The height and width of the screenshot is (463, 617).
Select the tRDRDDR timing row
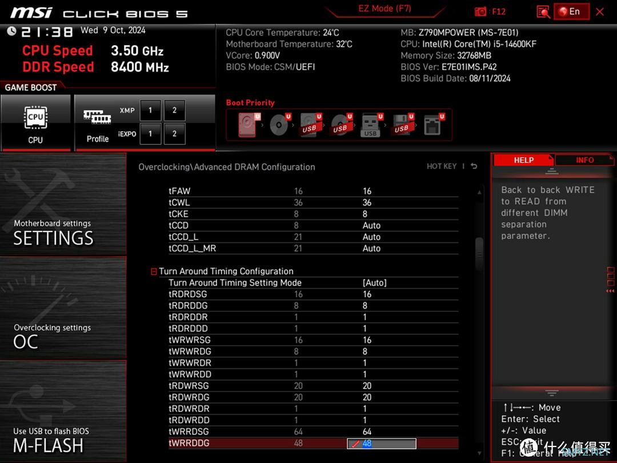[313, 317]
